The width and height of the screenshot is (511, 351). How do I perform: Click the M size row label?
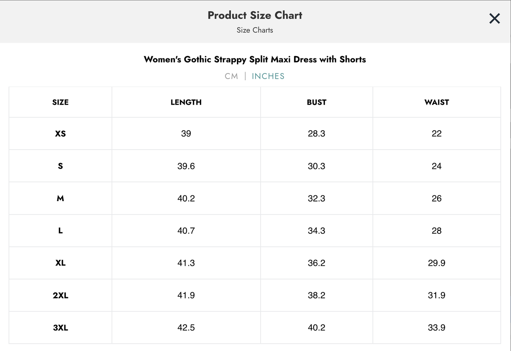coord(60,198)
